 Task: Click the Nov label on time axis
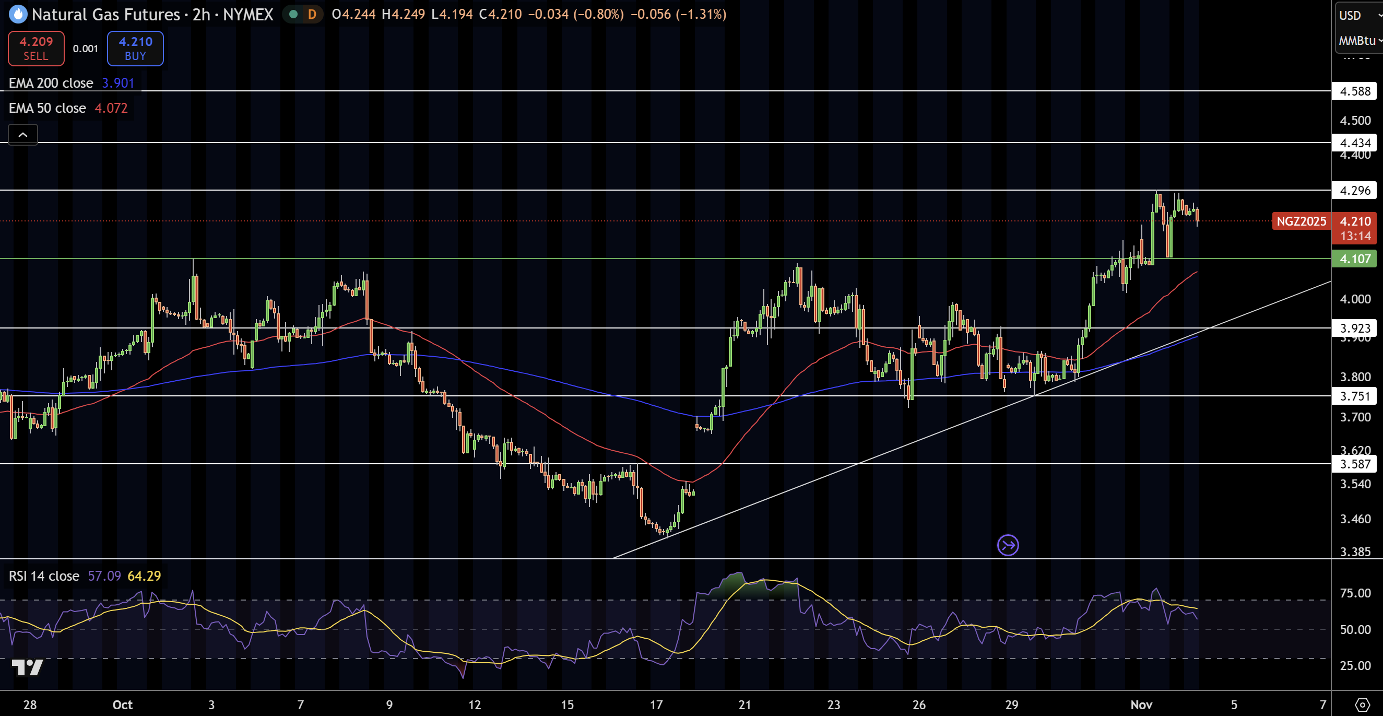pos(1141,705)
